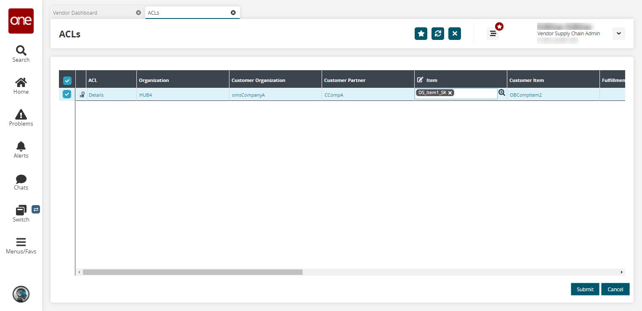The image size is (642, 311).
Task: Click the edit pencil icon in Item header
Action: tap(420, 80)
